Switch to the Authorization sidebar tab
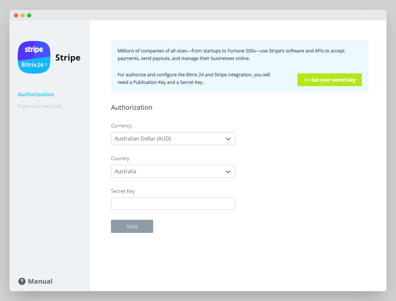 36,94
